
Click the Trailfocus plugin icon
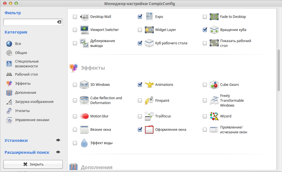pos(149,116)
